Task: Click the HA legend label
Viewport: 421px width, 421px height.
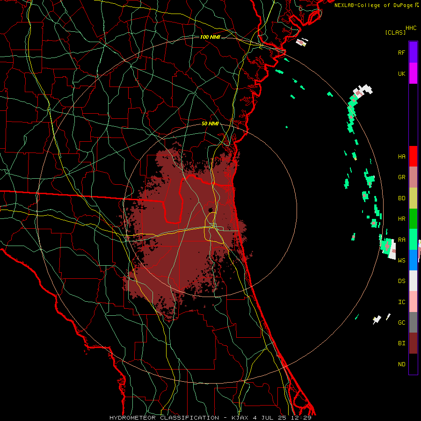Action: click(x=401, y=156)
